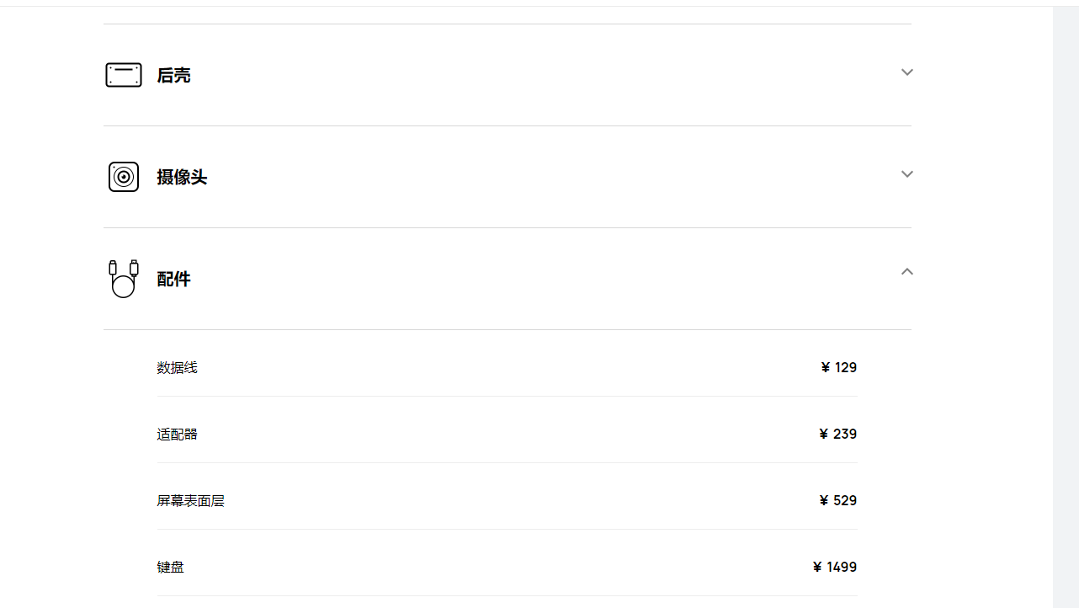
Task: Select the 适配器 accessory label
Action: point(177,435)
